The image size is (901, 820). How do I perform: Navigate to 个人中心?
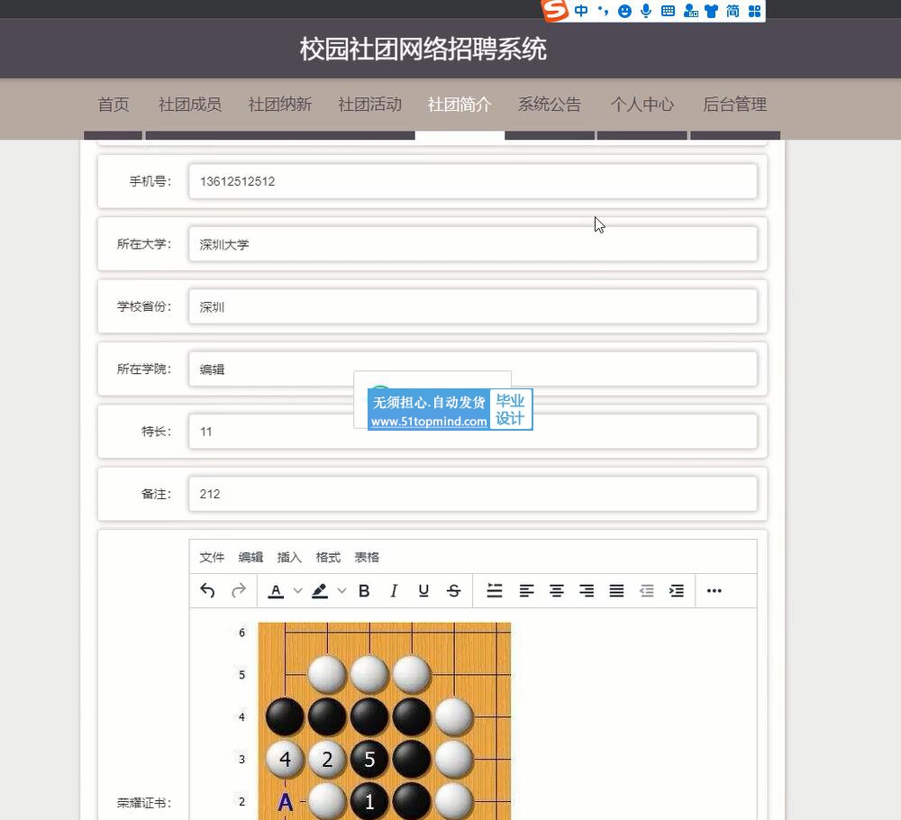tap(642, 105)
